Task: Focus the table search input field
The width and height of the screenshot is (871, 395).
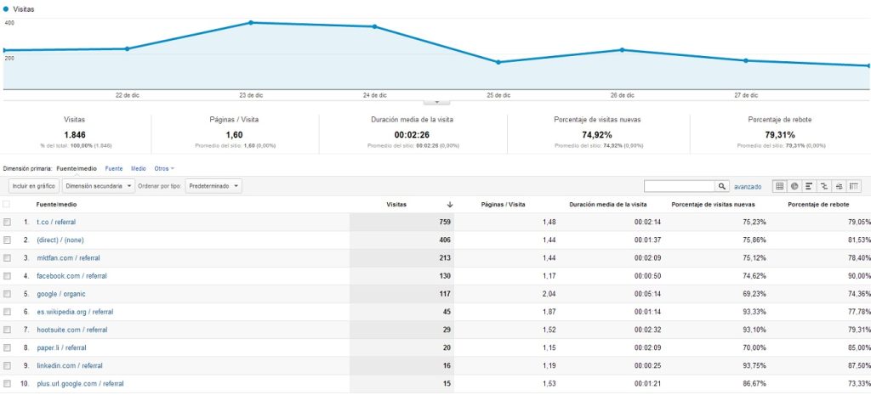Action: (x=680, y=186)
